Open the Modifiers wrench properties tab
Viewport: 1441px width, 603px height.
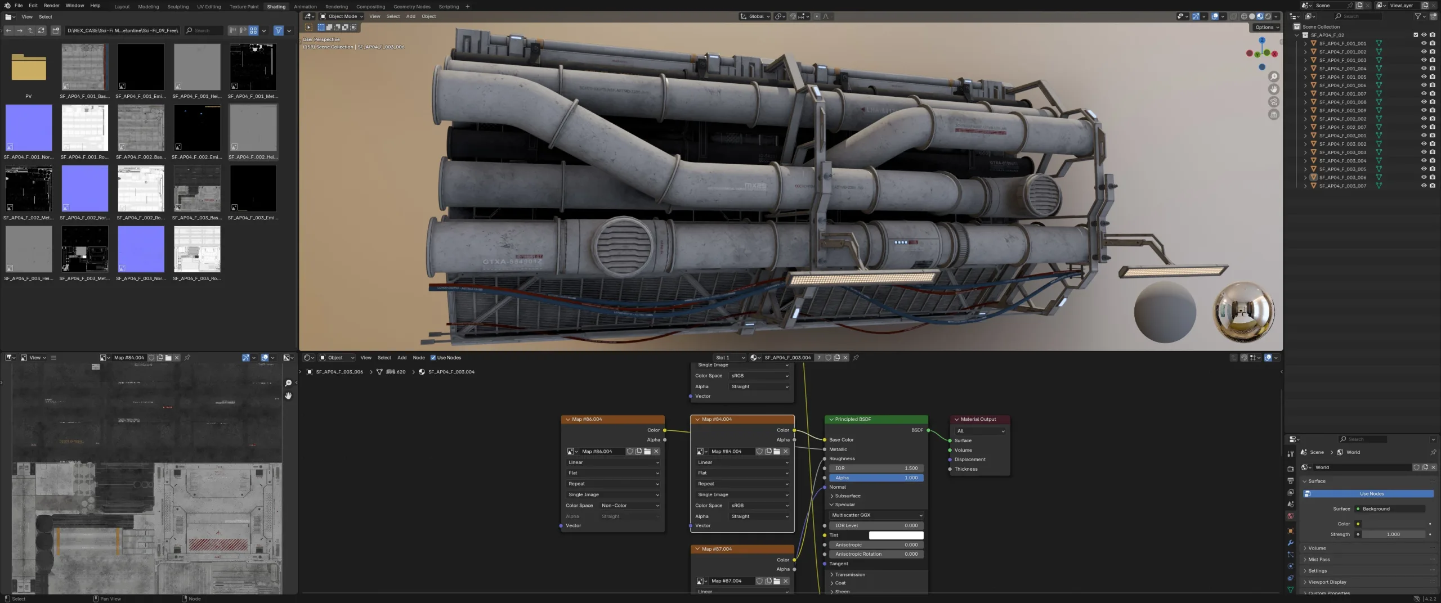pyautogui.click(x=1290, y=543)
